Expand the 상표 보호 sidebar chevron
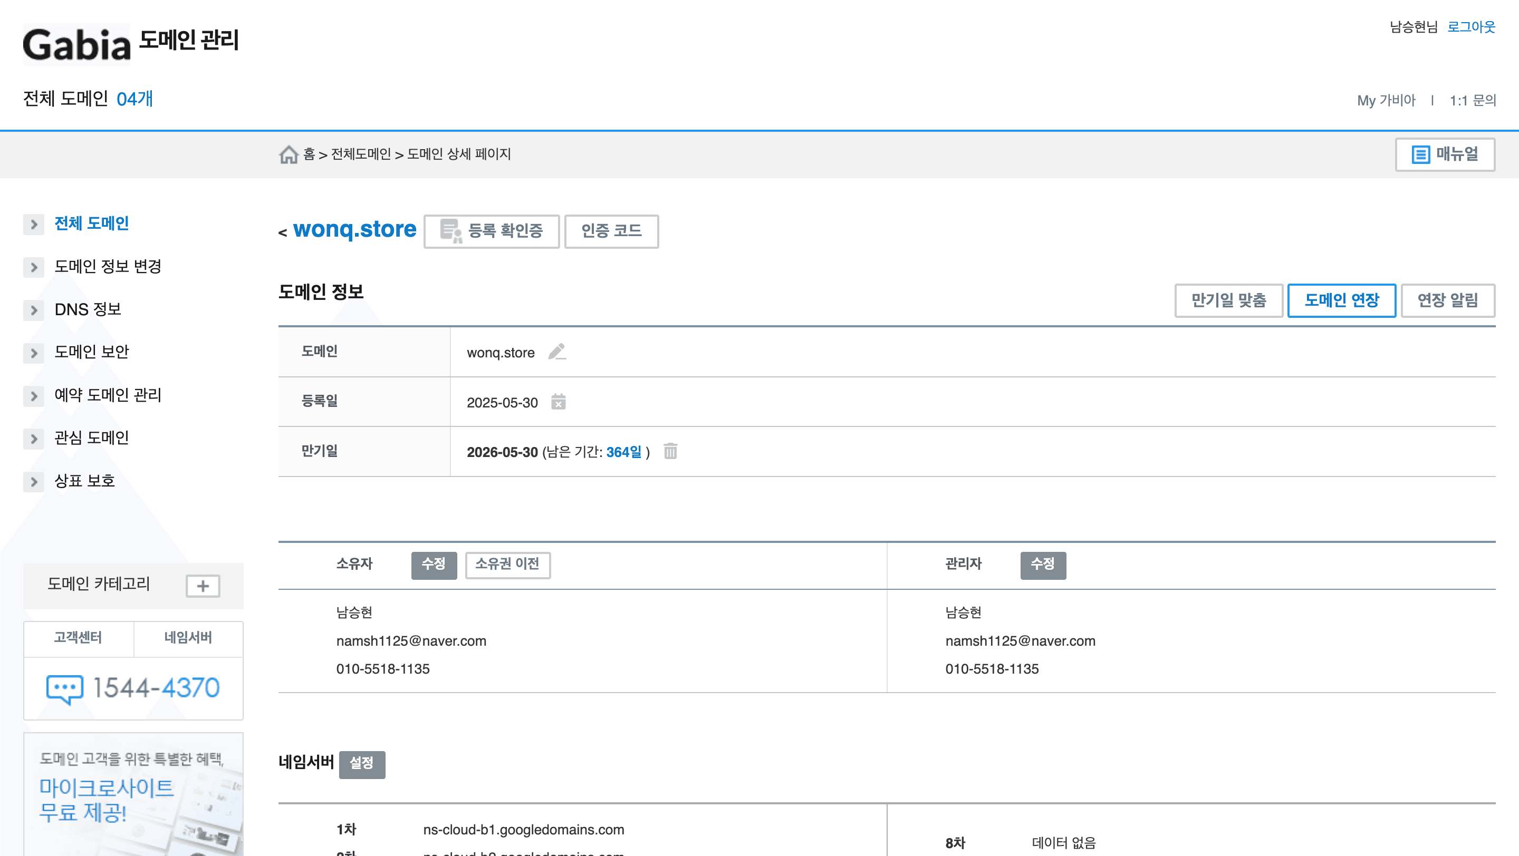Viewport: 1519px width, 856px height. [34, 481]
